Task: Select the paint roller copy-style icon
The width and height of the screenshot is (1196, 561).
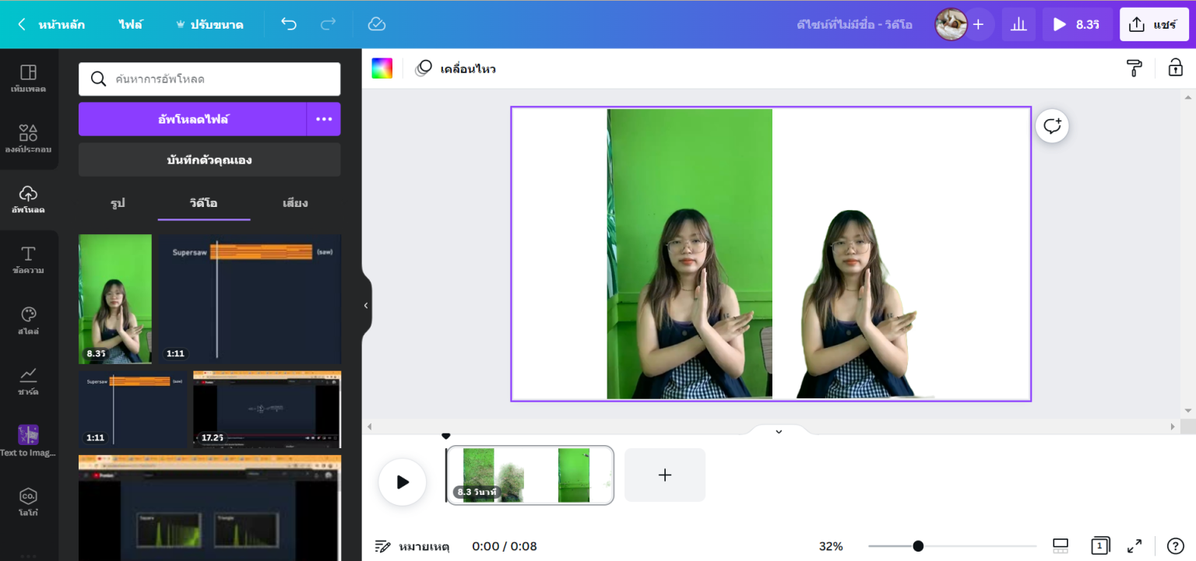Action: click(x=1134, y=68)
